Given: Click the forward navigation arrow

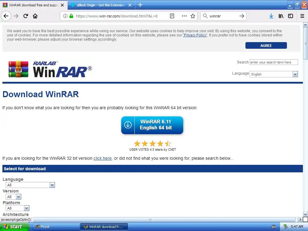Looking at the screenshot, I should point(16,16).
